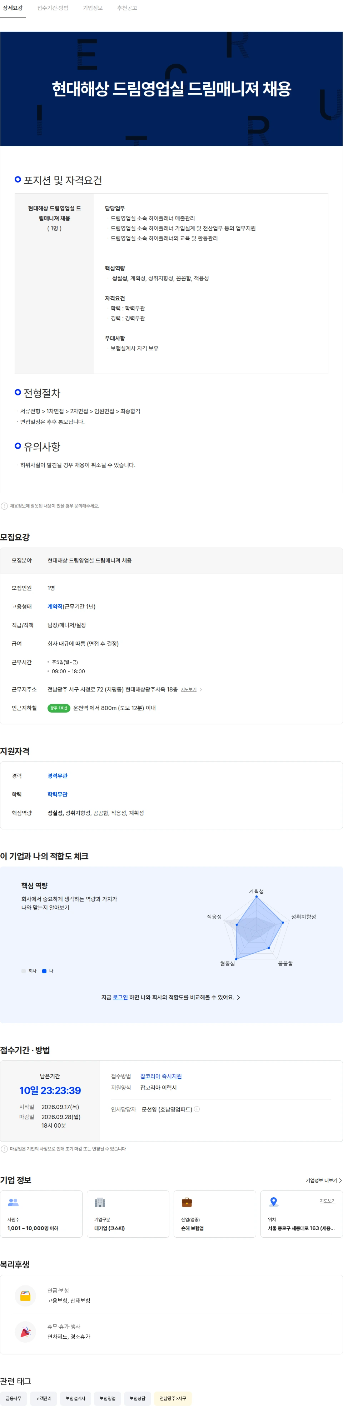Image resolution: width=343 pixels, height=1413 pixels.
Task: Click the 현대해상 드림매니져 채용 banner
Action: 171,89
